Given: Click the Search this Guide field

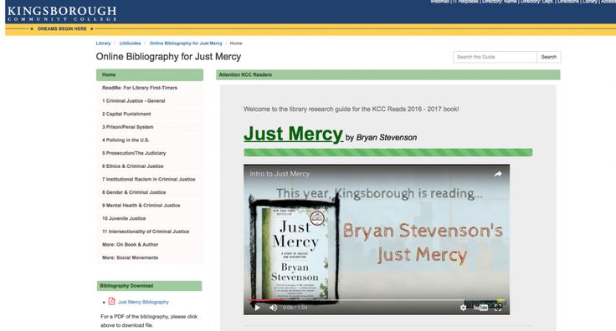Looking at the screenshot, I should 495,57.
